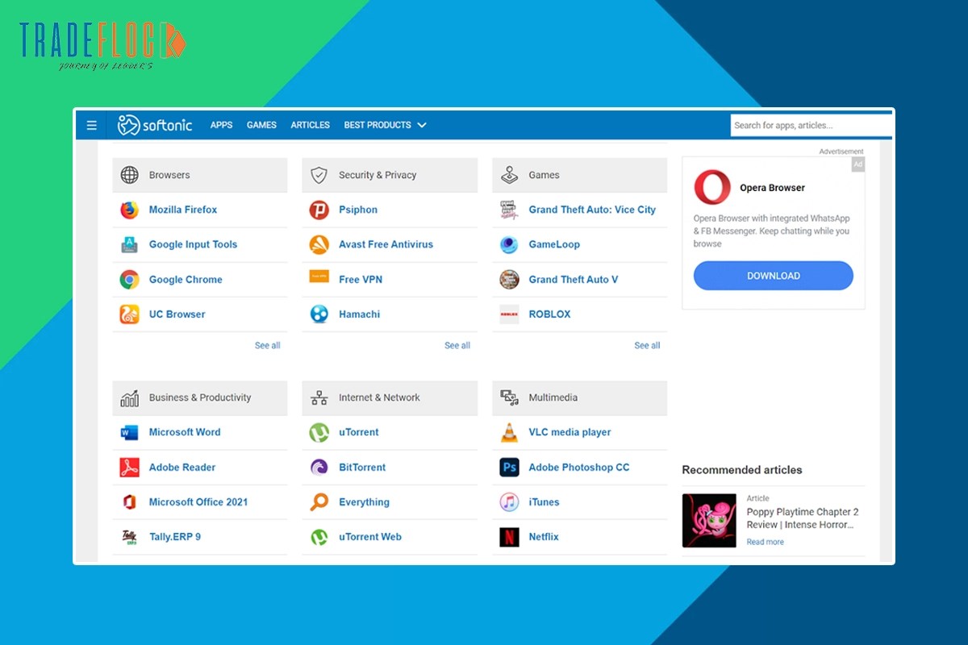Click the Grand Theft Auto: Vice City icon
Viewport: 968px width, 645px height.
click(509, 210)
